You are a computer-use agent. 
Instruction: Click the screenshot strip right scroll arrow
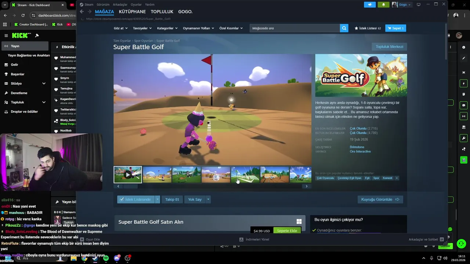coord(307,186)
